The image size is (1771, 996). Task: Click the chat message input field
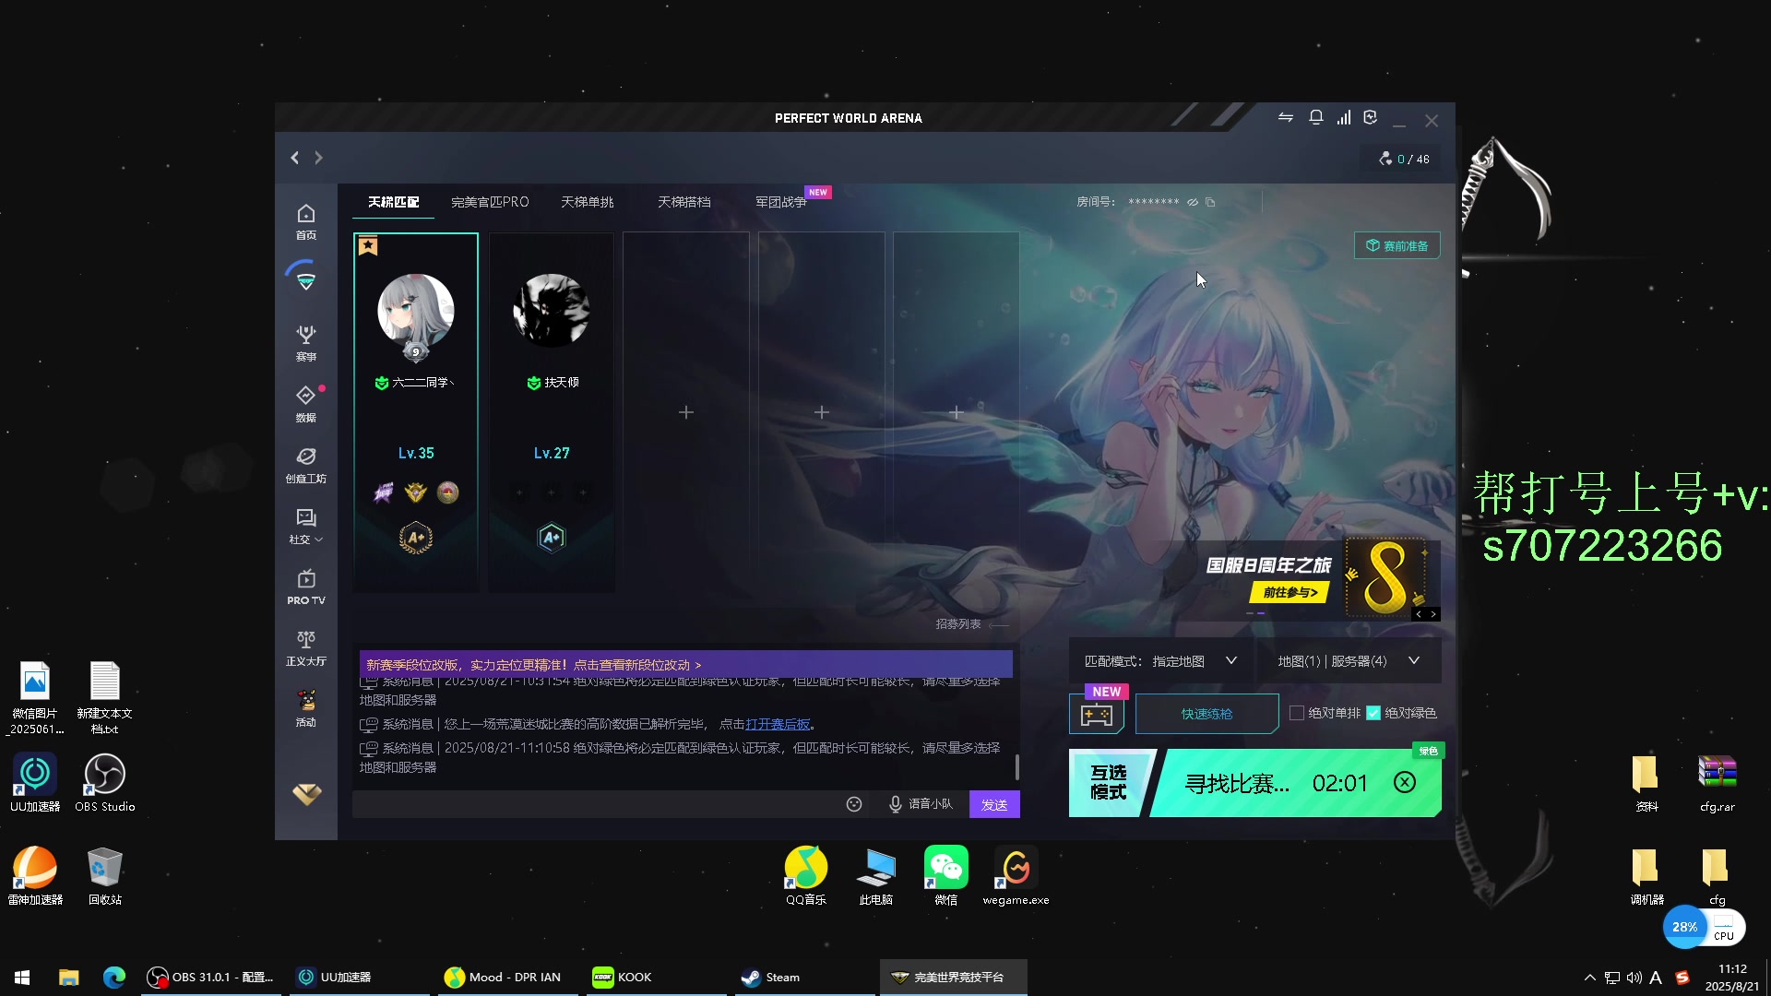[596, 804]
